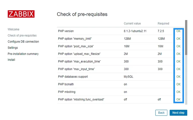Click the Required column header
The height and width of the screenshot is (120, 193).
(x=163, y=24)
